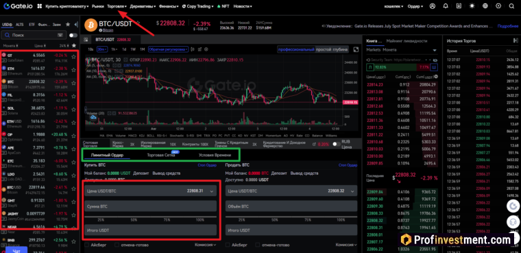
Task: Expand chart to fullscreen
Action: point(356,49)
